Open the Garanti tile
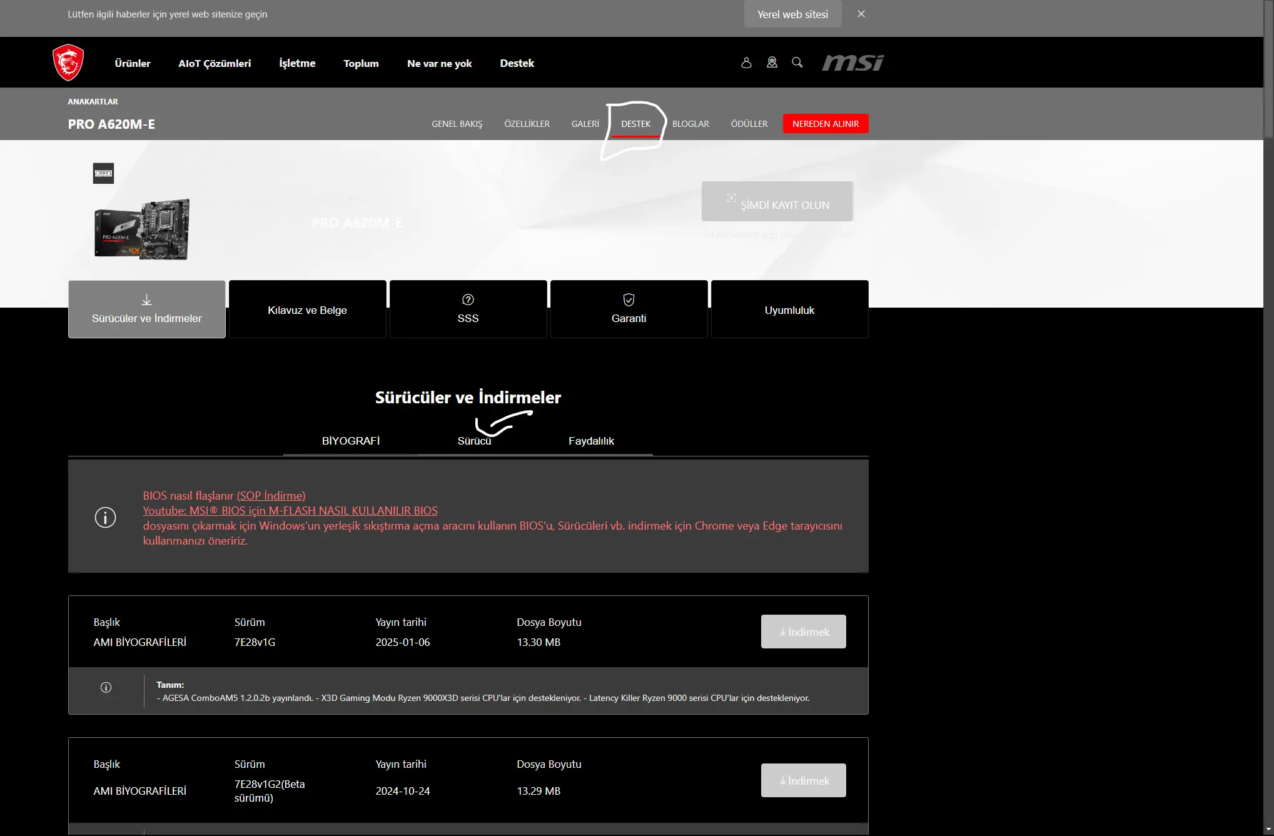Image resolution: width=1274 pixels, height=836 pixels. [629, 310]
